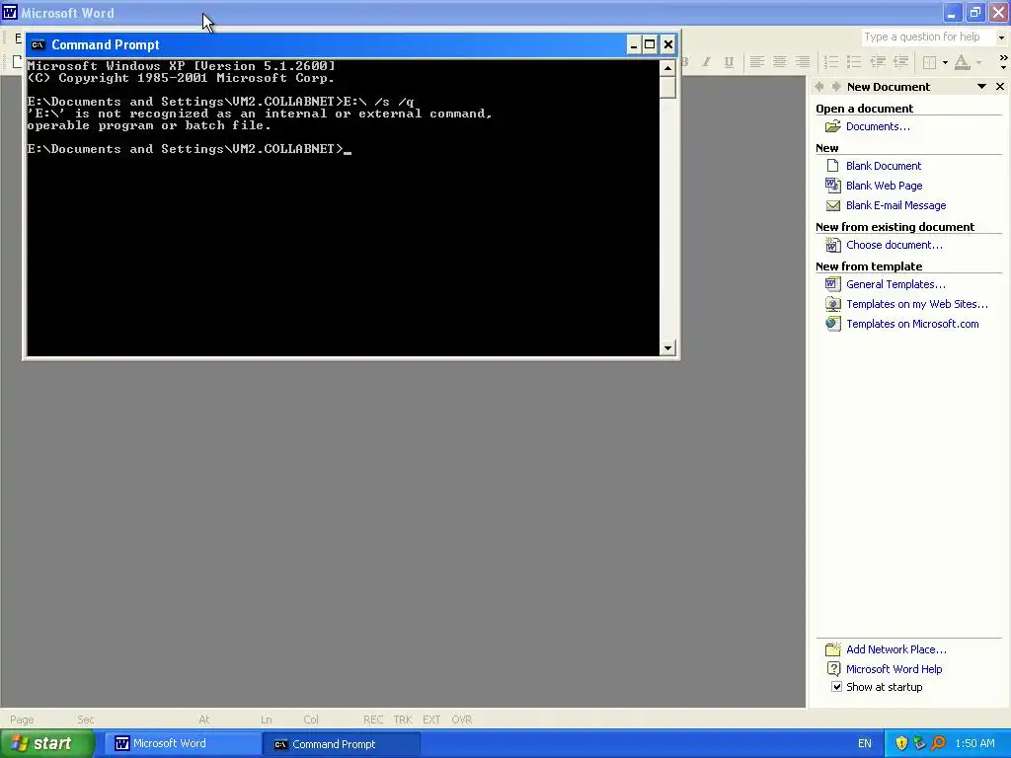Click the globe icon beside Templates on Microsoft.com
The width and height of the screenshot is (1011, 758).
(x=833, y=324)
